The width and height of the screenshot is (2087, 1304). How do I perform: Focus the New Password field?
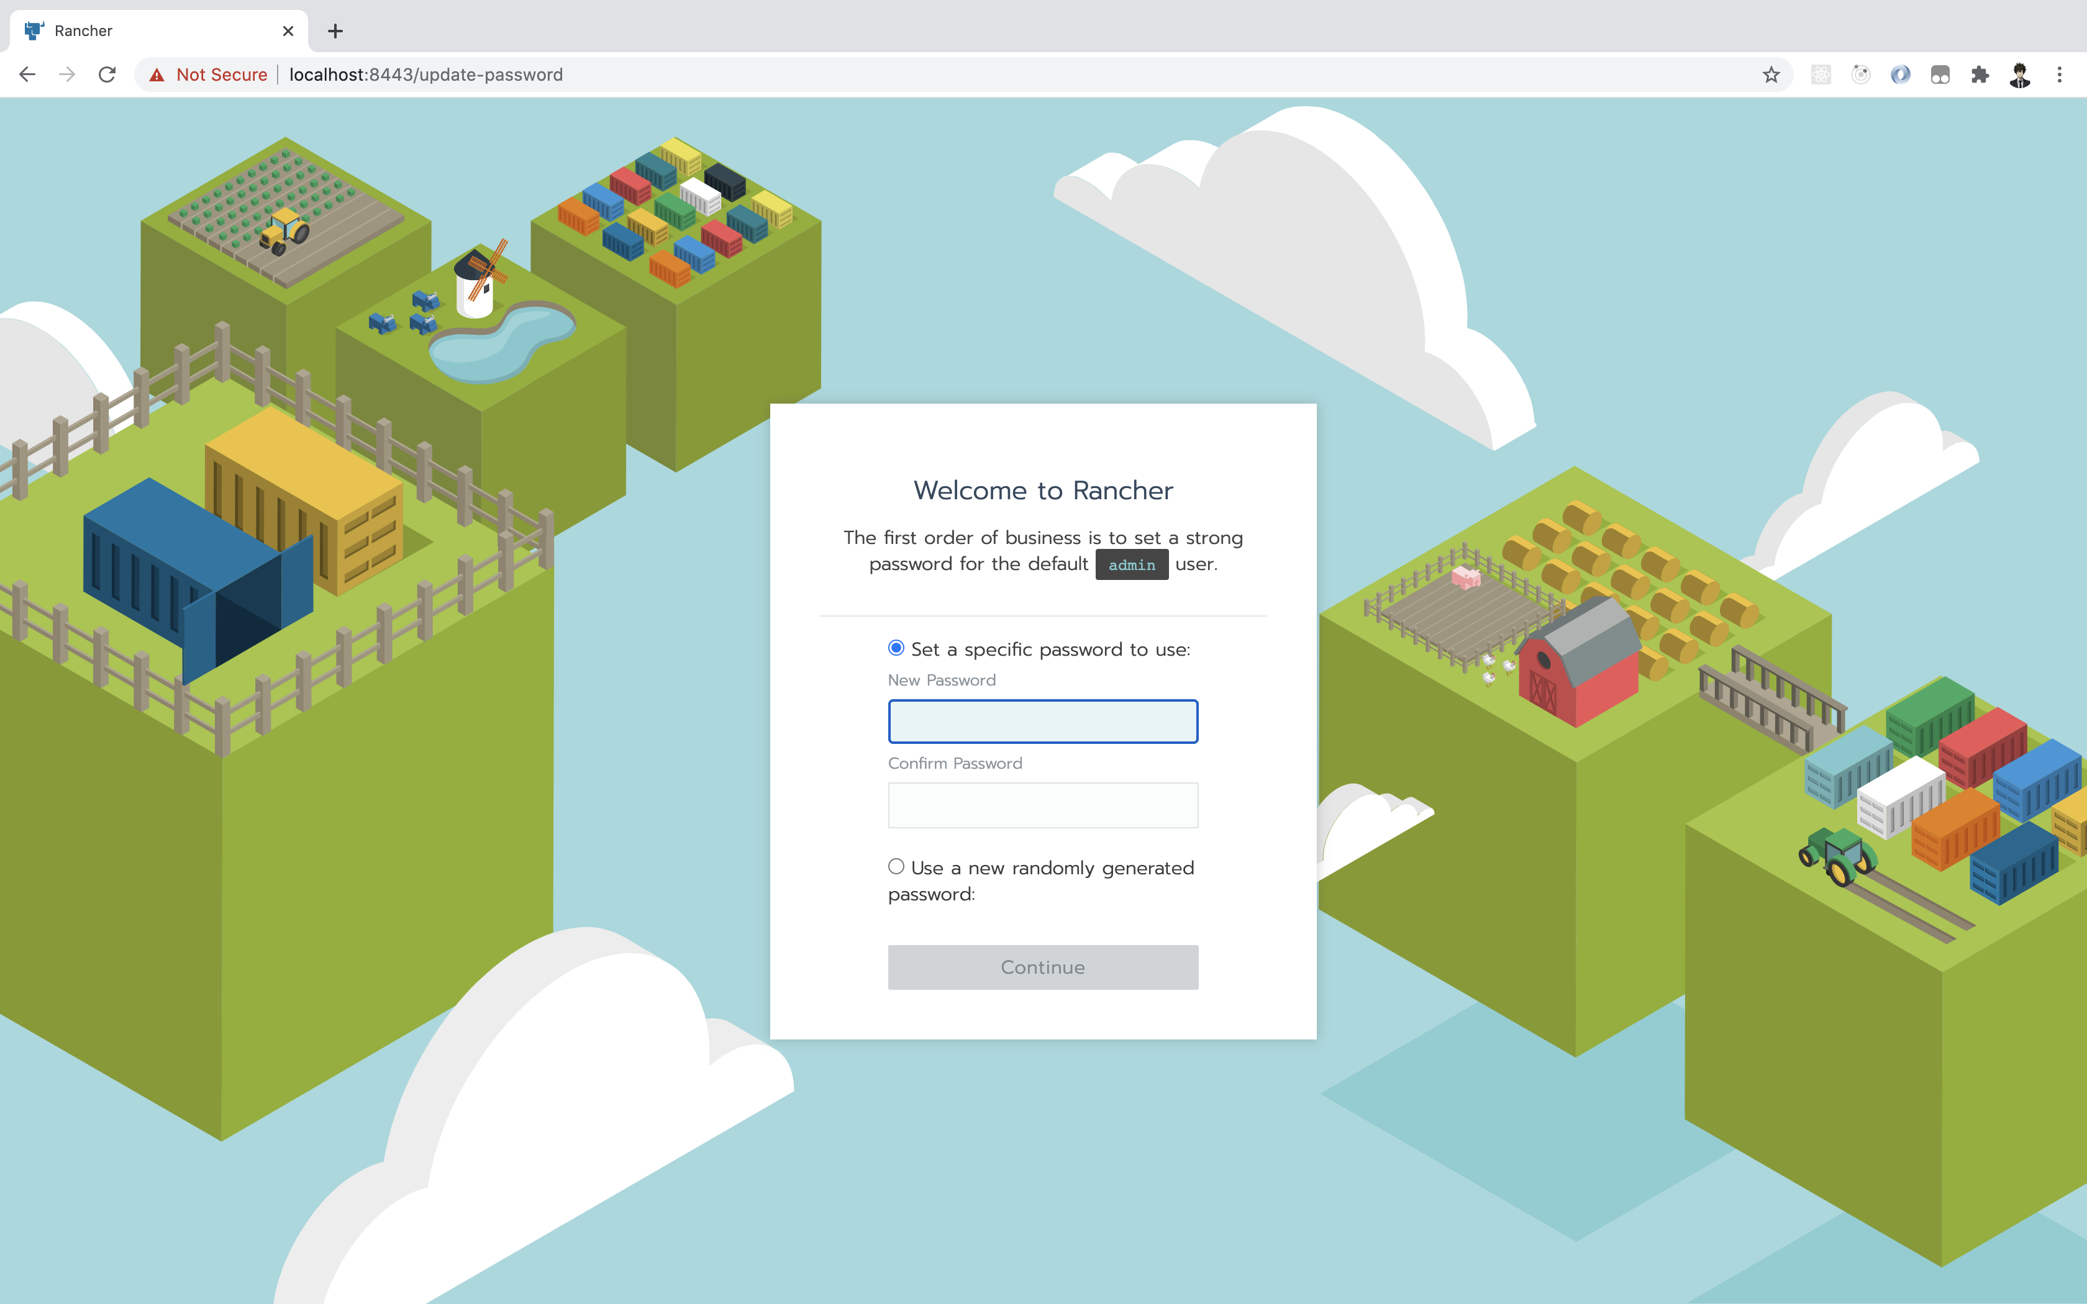1043,721
